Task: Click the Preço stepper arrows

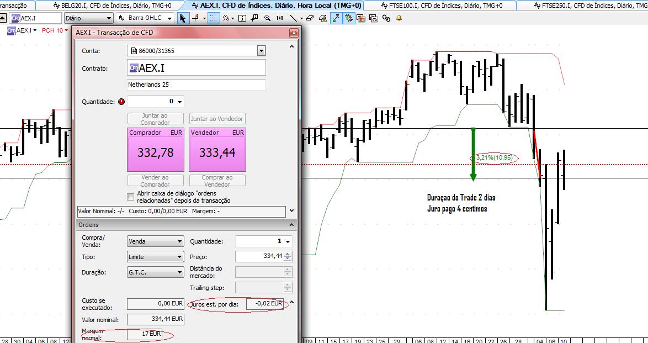Action: click(288, 256)
